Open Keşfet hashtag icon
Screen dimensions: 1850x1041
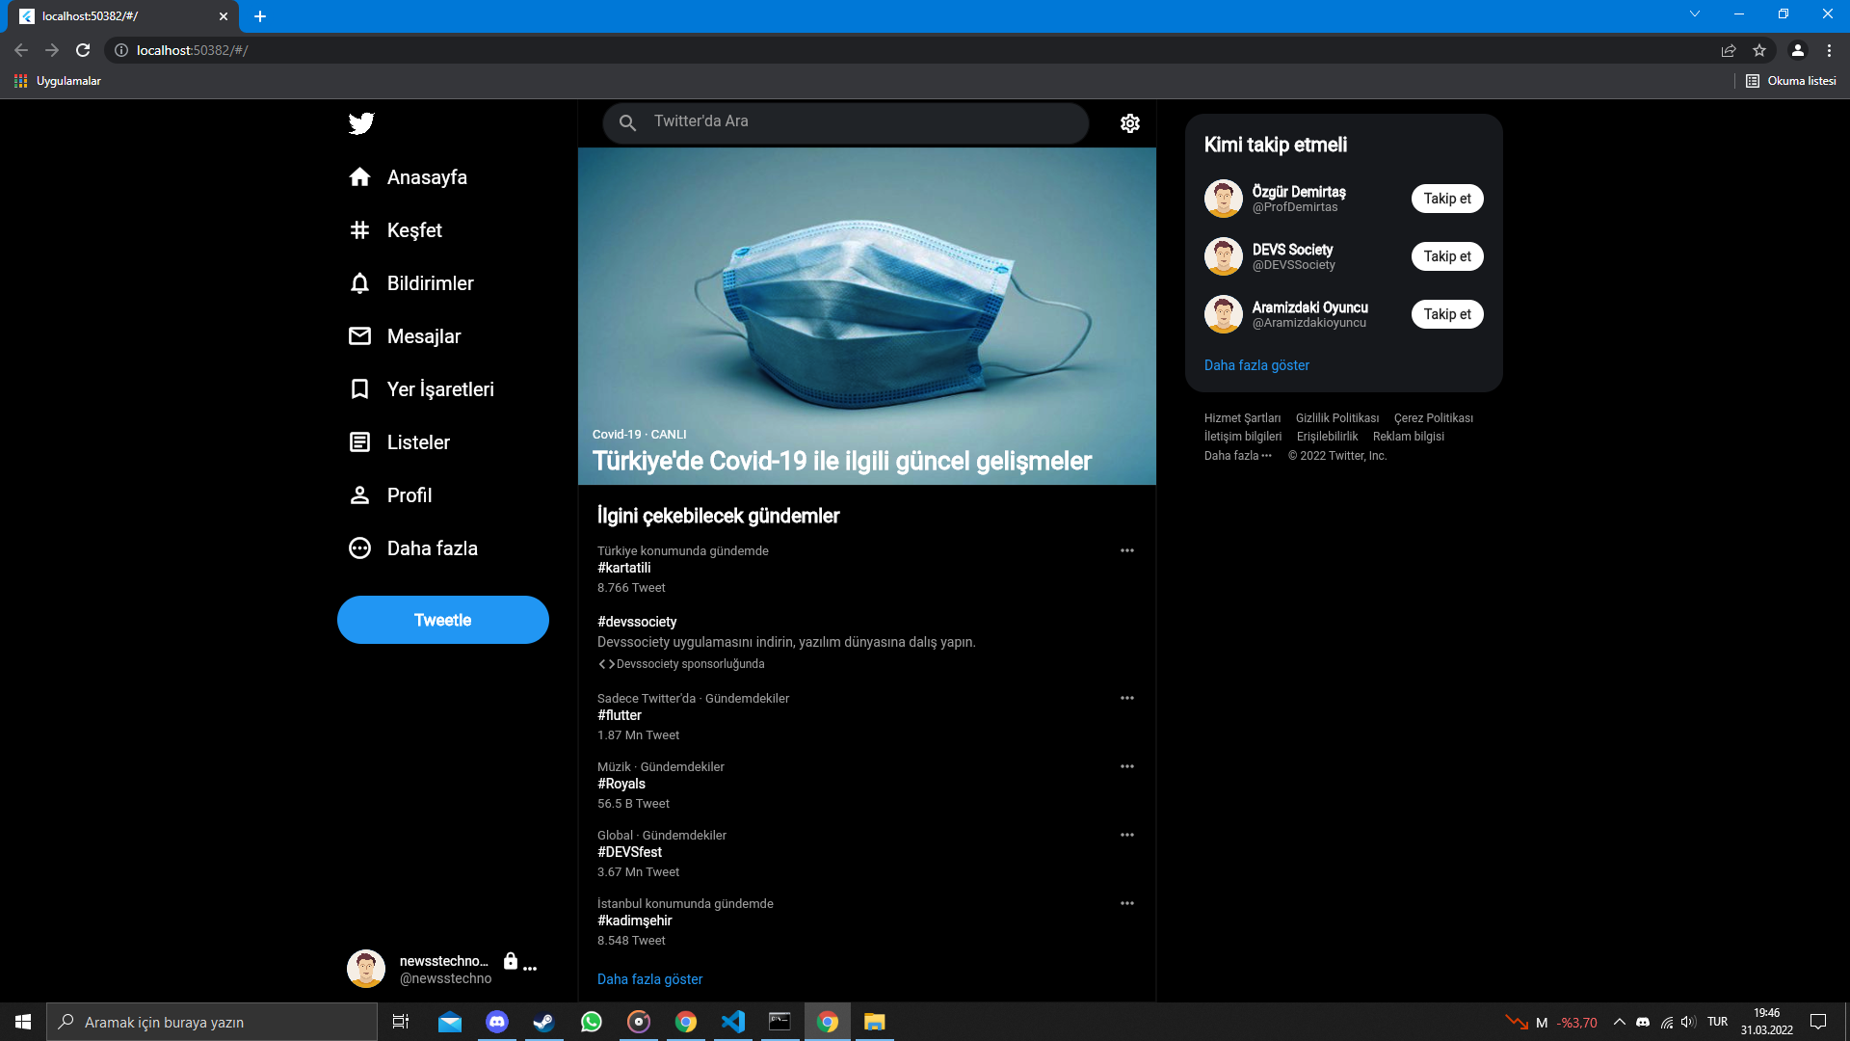(x=359, y=230)
